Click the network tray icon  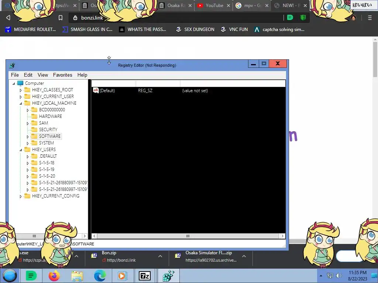pos(330,276)
